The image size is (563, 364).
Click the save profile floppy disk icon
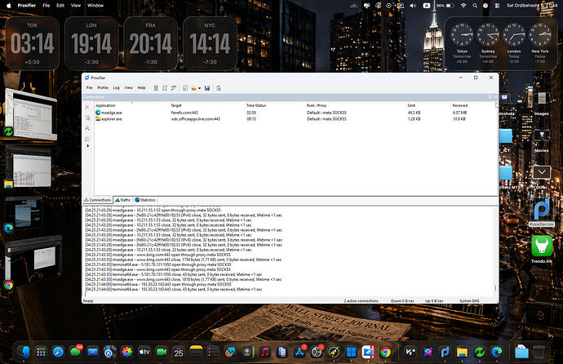(207, 88)
